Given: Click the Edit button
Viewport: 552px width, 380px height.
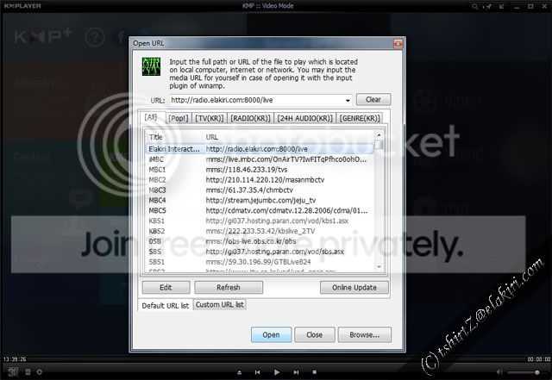Looking at the screenshot, I should click(x=166, y=288).
